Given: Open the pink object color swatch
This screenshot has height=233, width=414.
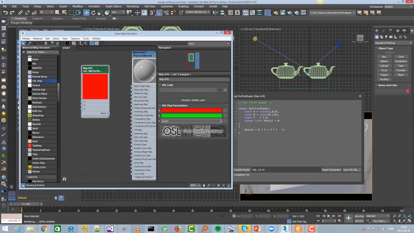Looking at the screenshot, I should pos(407,91).
